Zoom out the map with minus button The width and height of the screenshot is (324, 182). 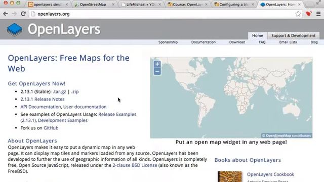point(157,71)
